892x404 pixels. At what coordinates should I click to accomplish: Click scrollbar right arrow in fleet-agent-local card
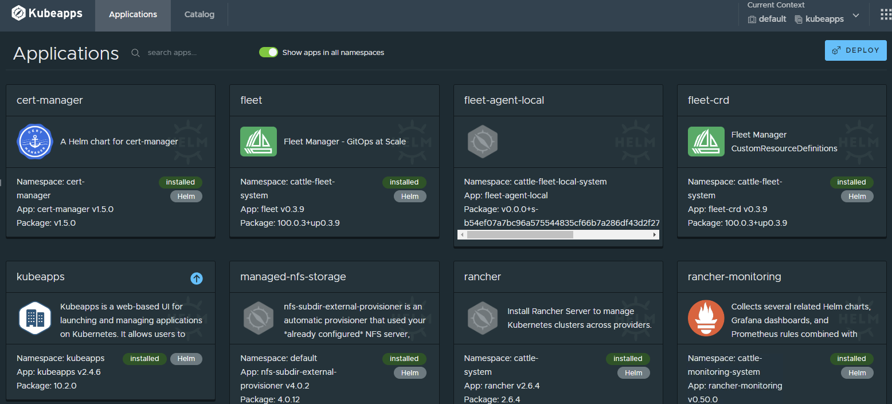(655, 234)
